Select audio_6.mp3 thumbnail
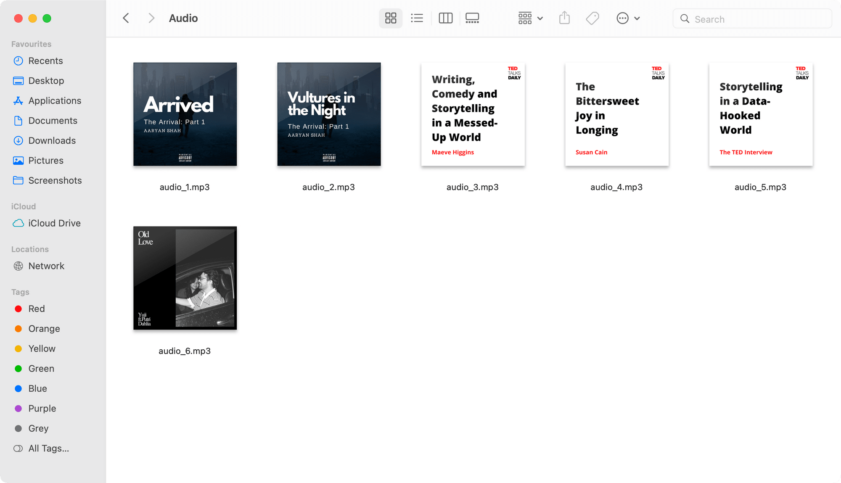 coord(184,277)
